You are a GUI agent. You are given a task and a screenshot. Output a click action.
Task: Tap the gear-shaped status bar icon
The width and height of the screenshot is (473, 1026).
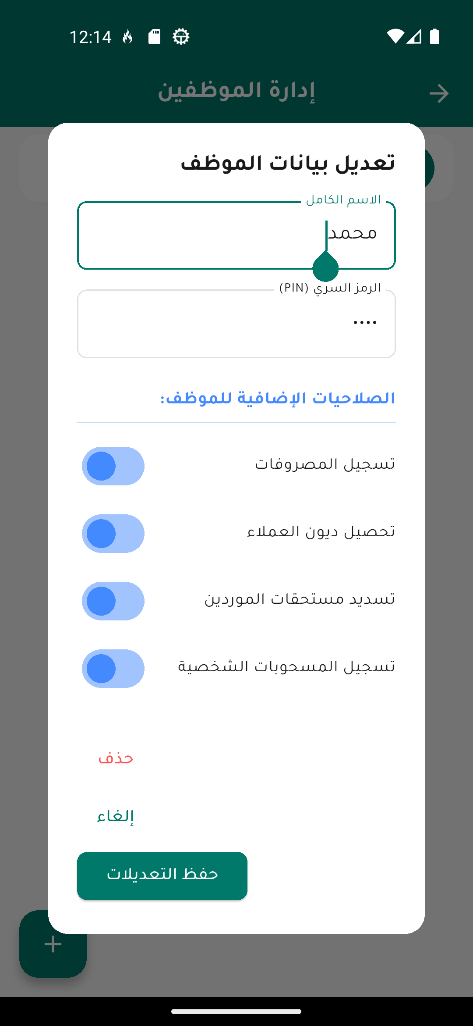181,36
